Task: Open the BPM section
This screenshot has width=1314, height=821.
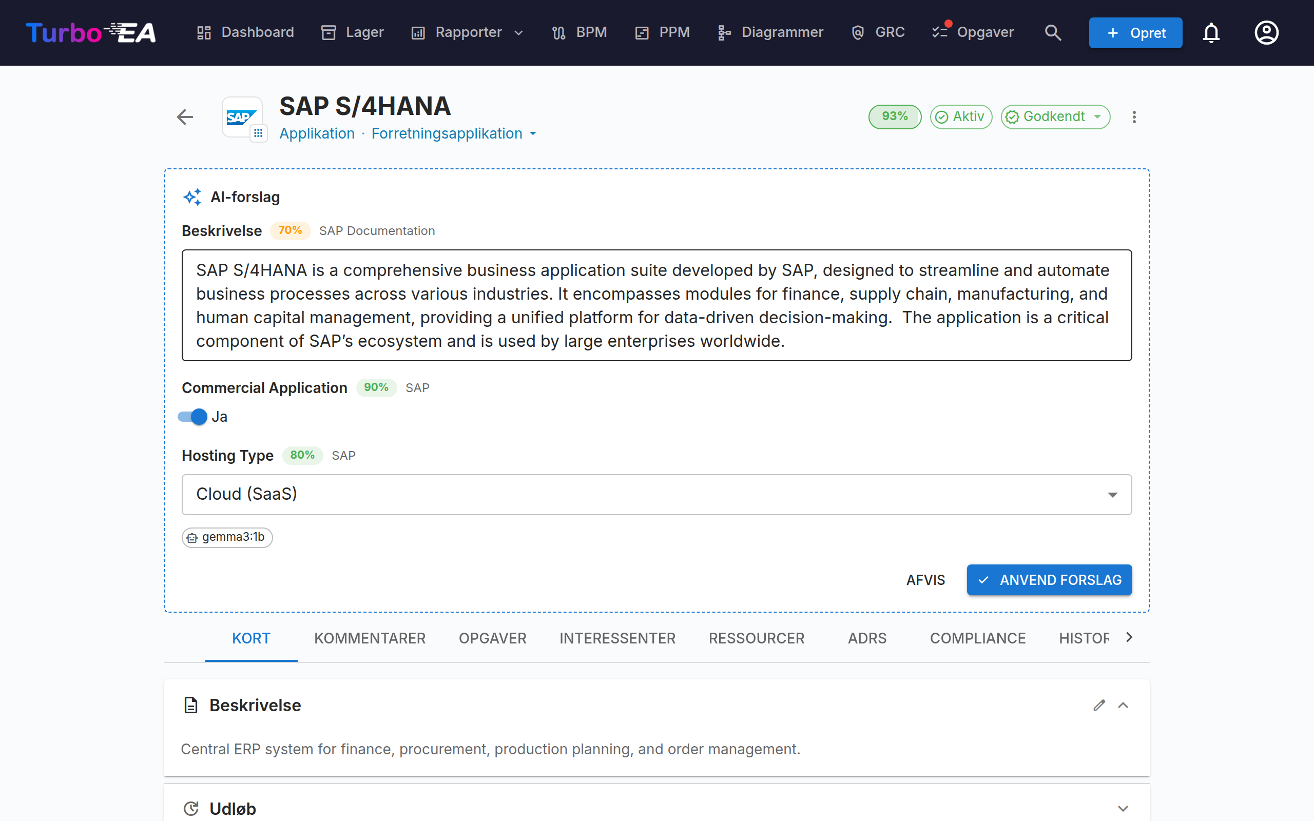Action: click(579, 32)
